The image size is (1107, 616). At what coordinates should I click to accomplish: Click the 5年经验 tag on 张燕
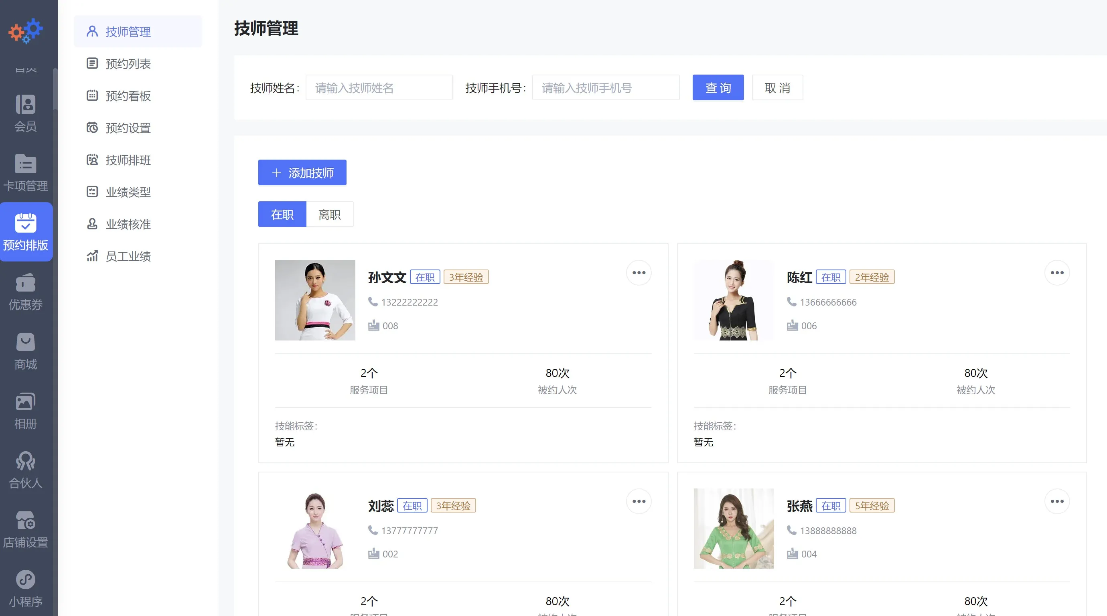pyautogui.click(x=872, y=506)
